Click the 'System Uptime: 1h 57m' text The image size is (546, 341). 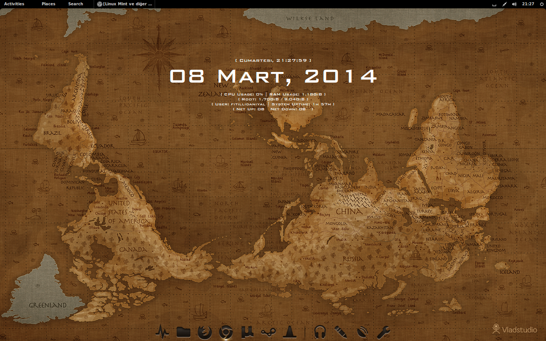pyautogui.click(x=301, y=104)
